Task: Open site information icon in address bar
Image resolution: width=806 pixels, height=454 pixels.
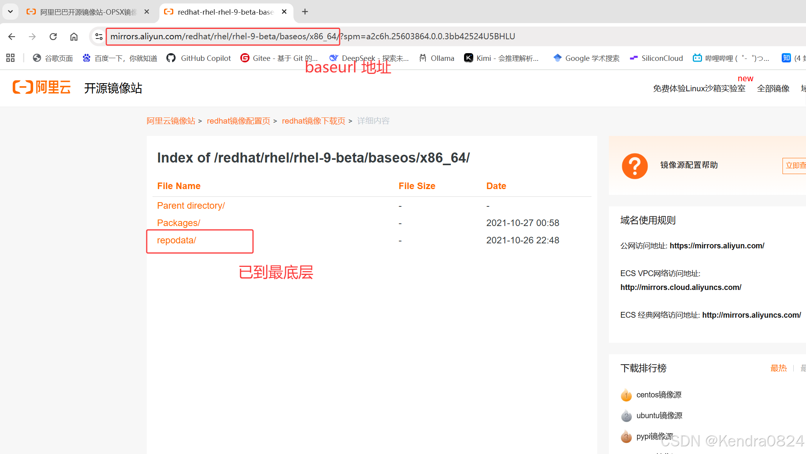Action: click(x=99, y=37)
